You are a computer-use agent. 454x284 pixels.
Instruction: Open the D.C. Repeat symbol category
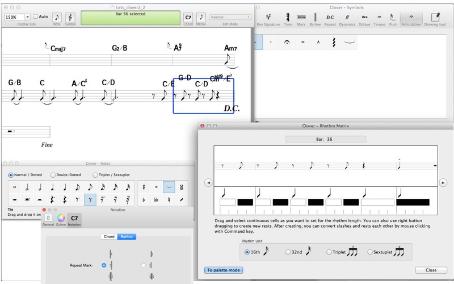point(330,20)
